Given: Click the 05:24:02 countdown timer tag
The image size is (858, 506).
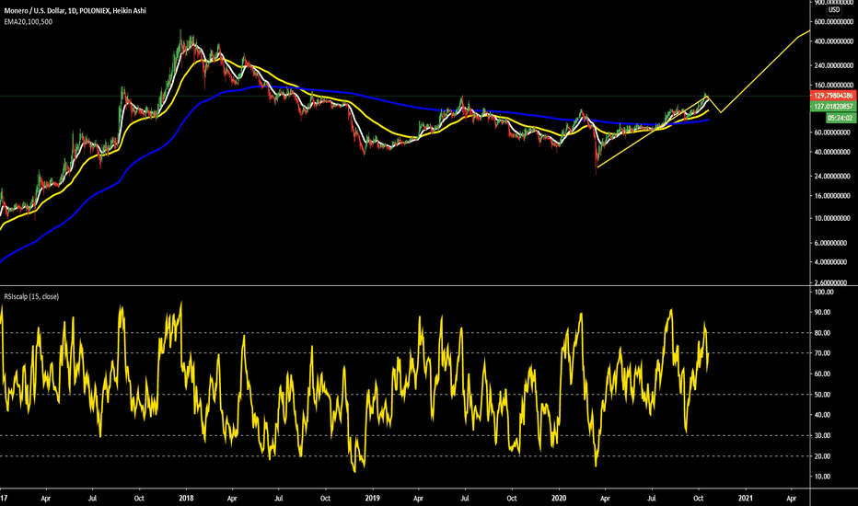Looking at the screenshot, I should click(841, 118).
